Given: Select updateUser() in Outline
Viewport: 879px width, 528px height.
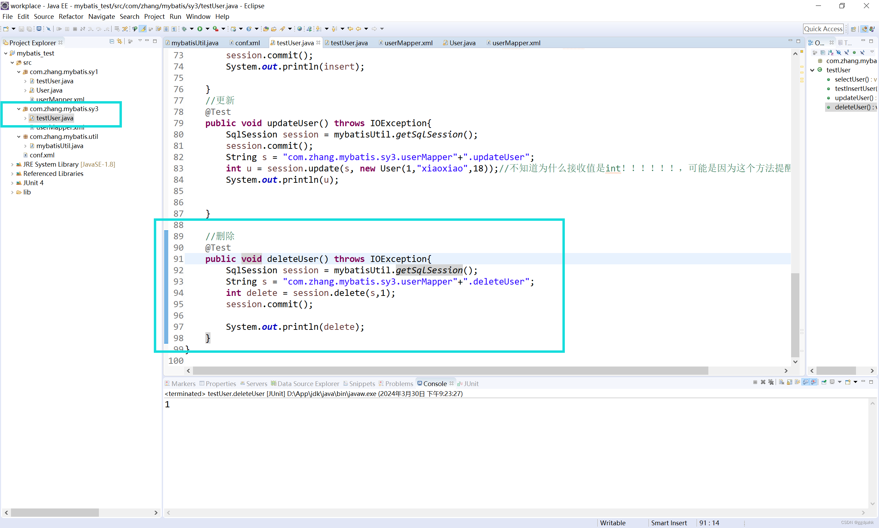Looking at the screenshot, I should 854,98.
